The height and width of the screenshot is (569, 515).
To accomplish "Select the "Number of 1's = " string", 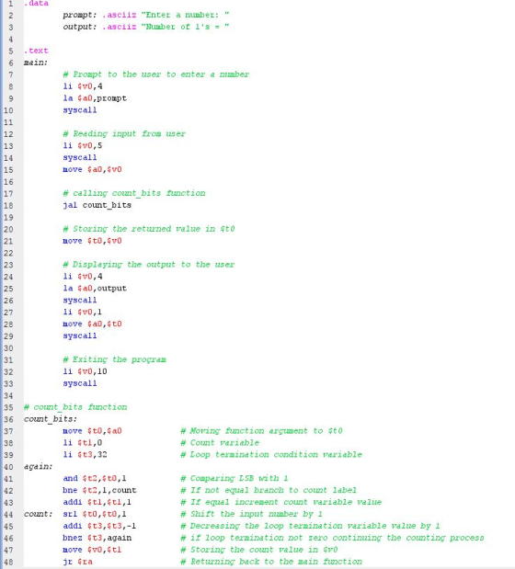I will 185,27.
